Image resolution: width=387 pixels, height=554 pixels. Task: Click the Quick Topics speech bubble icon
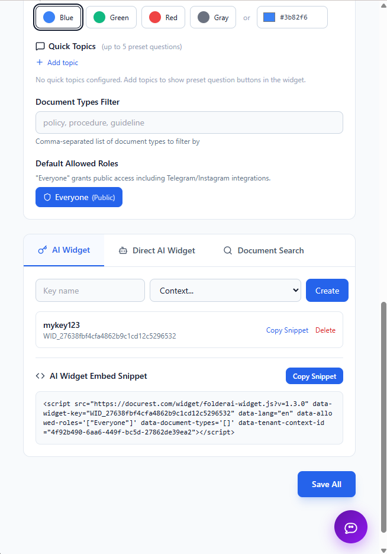[x=40, y=46]
